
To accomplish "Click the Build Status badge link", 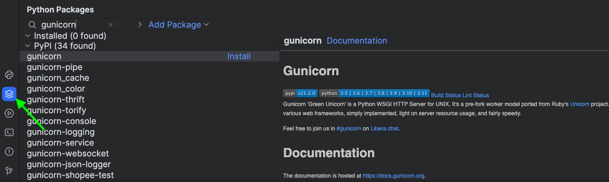I will pyautogui.click(x=446, y=95).
